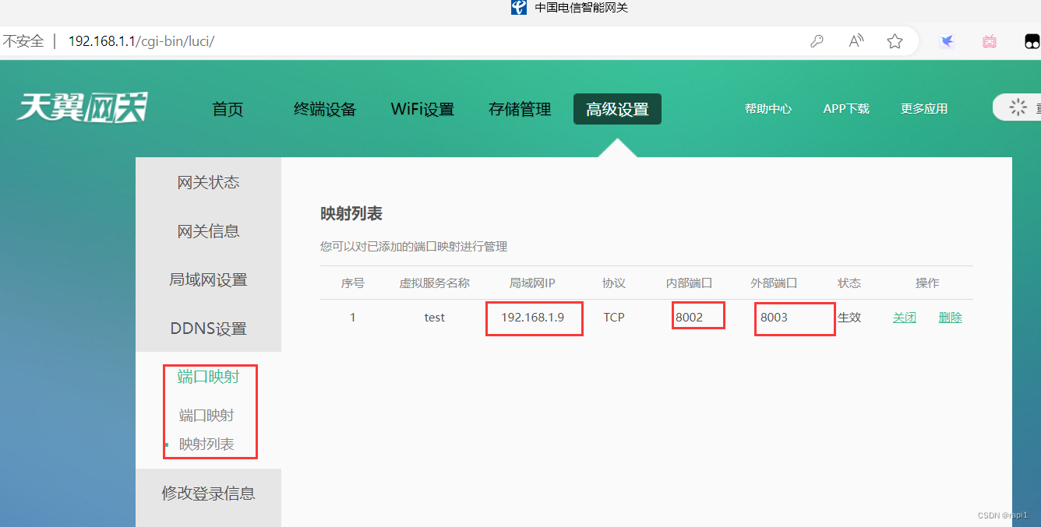1041x527 pixels.
Task: Click the 外部端口 column header
Action: coord(775,283)
